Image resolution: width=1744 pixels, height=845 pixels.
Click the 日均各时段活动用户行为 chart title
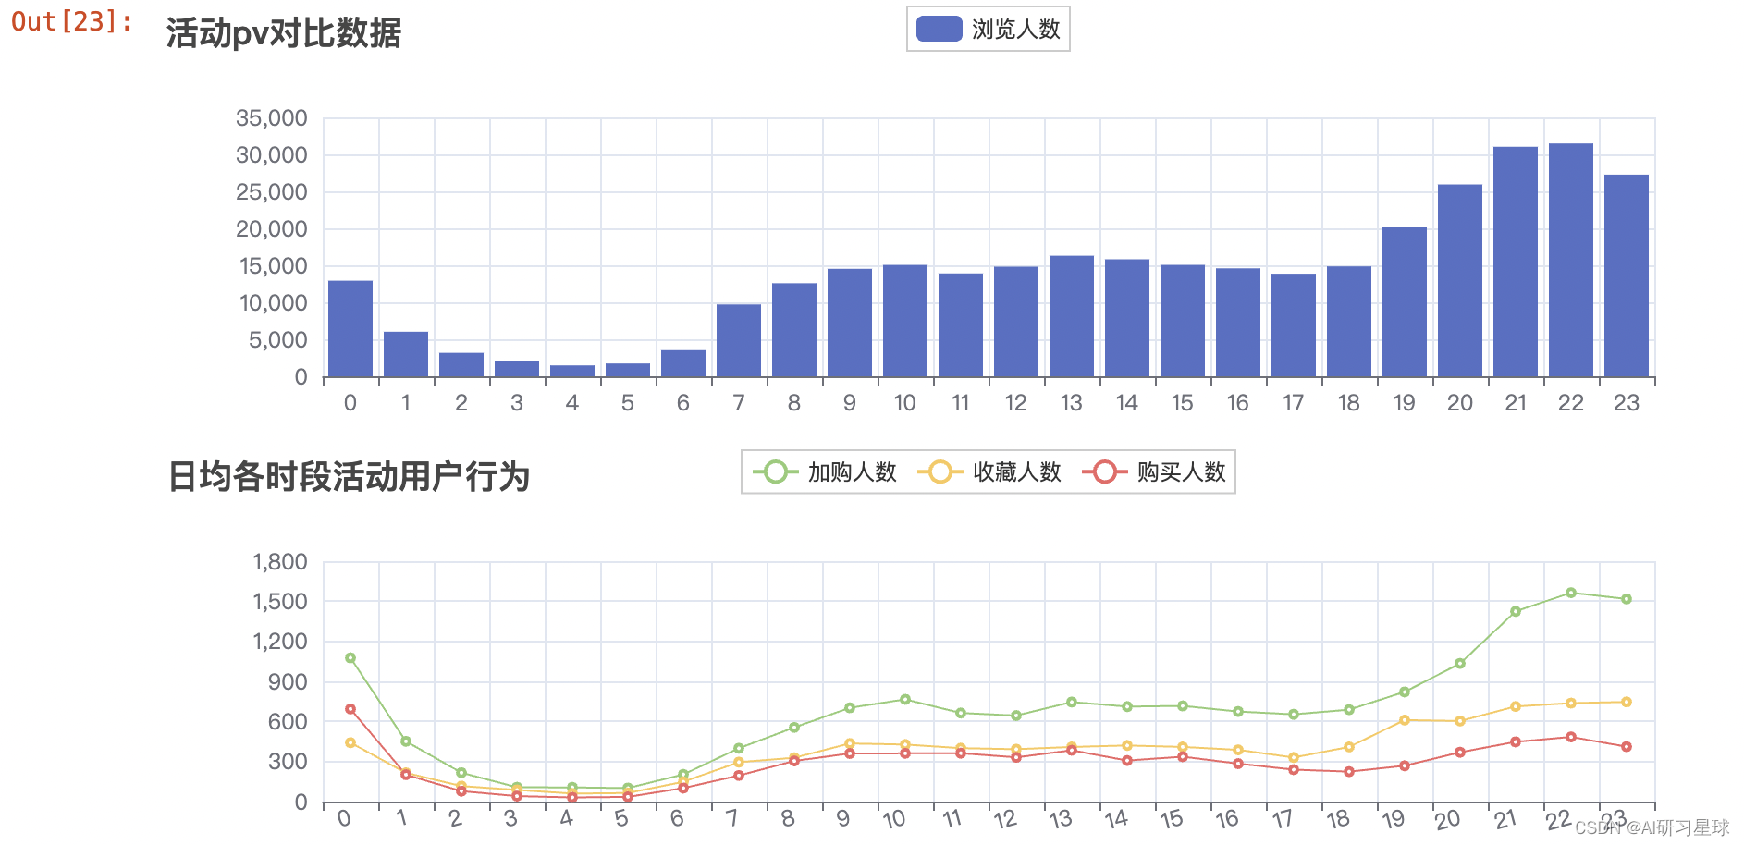349,477
